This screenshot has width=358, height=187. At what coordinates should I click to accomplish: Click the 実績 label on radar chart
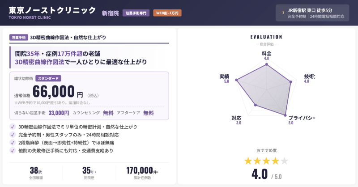pyautogui.click(x=224, y=76)
